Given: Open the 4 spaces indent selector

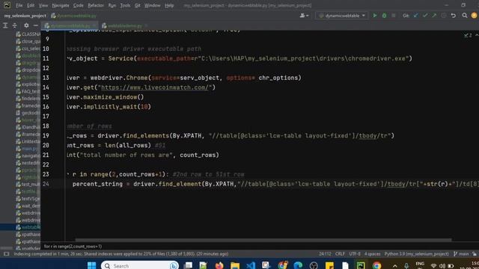Looking at the screenshot, I should coord(373,254).
